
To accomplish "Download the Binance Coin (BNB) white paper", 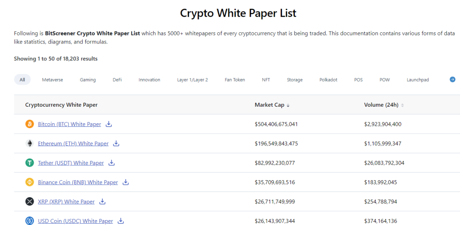I will point(126,182).
